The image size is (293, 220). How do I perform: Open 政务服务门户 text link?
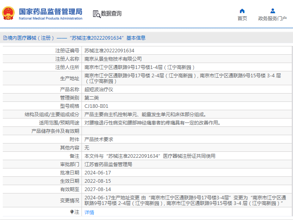(x=272, y=18)
